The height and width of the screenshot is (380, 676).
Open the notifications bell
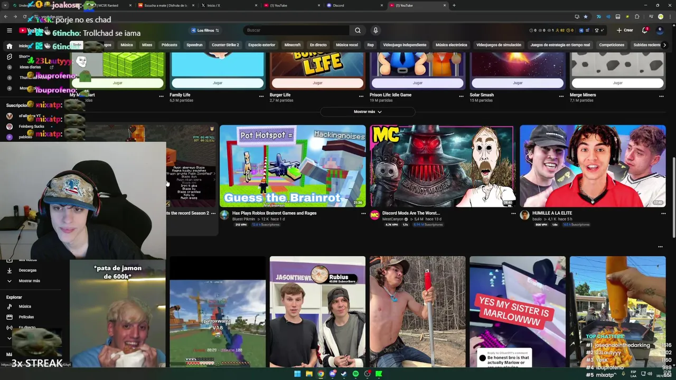coord(645,30)
